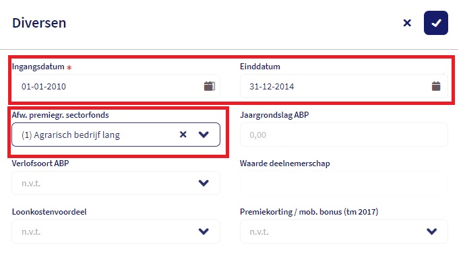Edit the Ingangsdatum date 01-01-2010
The image size is (463, 259).
[44, 87]
